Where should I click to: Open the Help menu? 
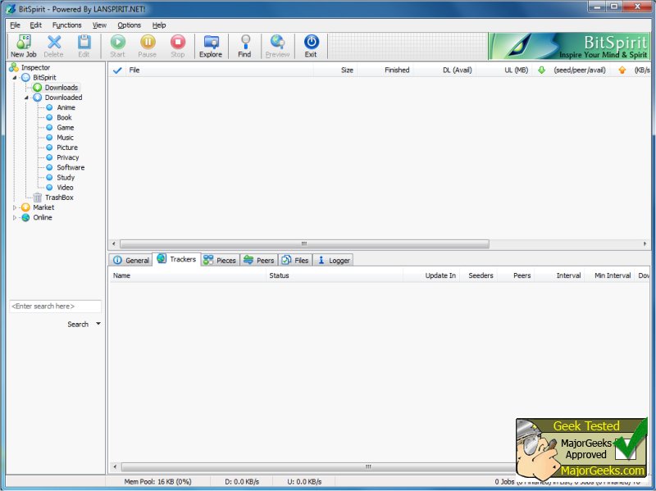point(159,25)
